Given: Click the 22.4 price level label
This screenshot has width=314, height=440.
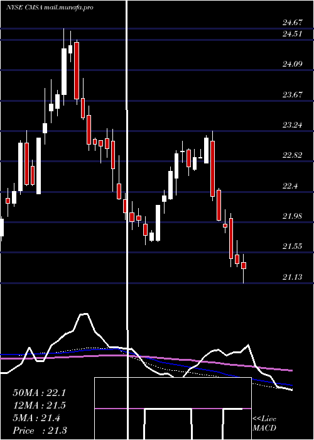Looking at the screenshot, I should click(x=290, y=186).
